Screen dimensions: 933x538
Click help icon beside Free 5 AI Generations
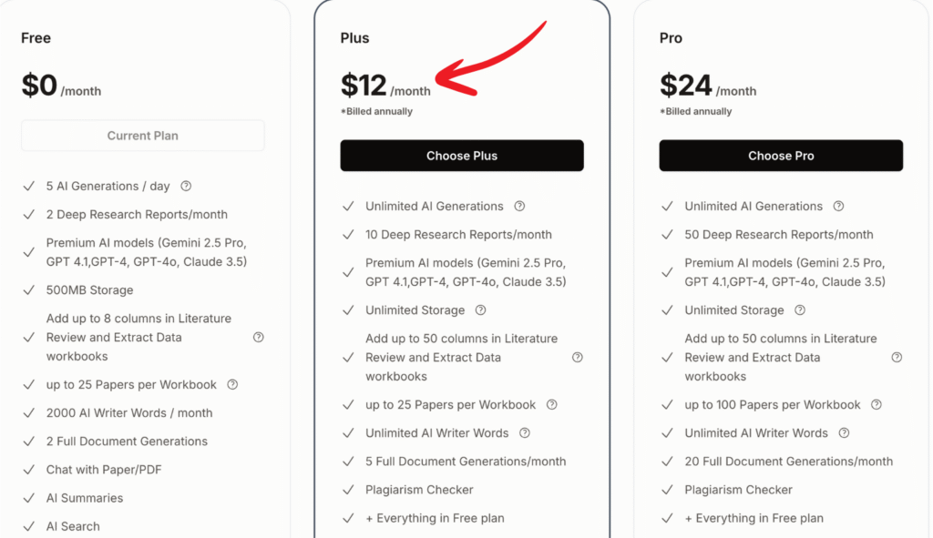(186, 186)
